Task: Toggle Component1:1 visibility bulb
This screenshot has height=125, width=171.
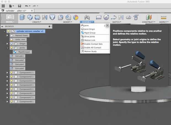Action: pyautogui.click(x=12, y=73)
